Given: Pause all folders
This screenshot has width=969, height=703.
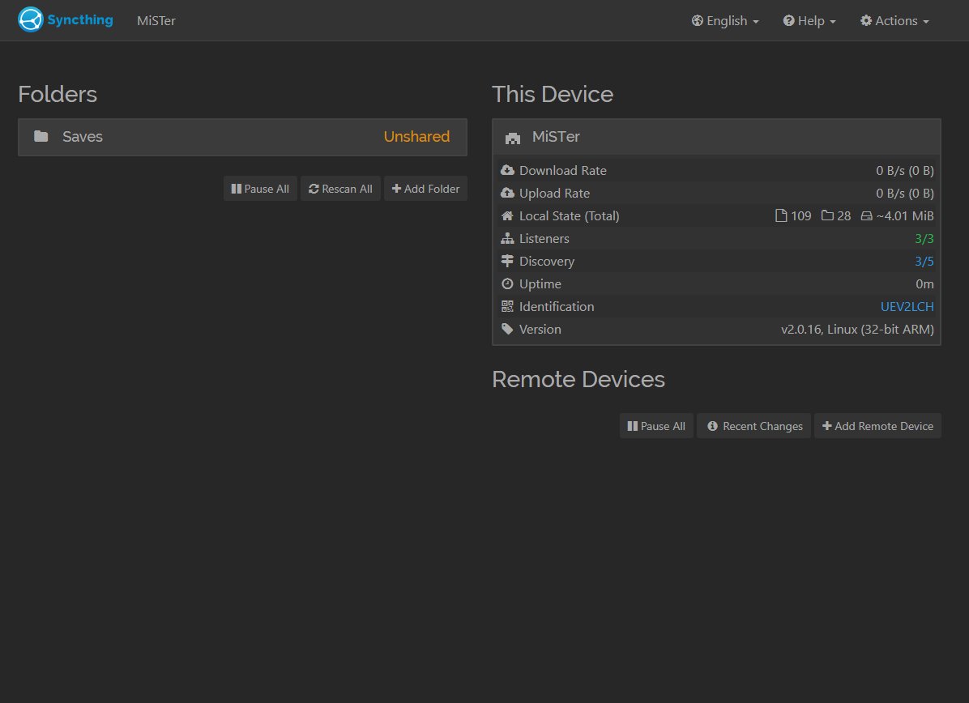Looking at the screenshot, I should pyautogui.click(x=260, y=189).
